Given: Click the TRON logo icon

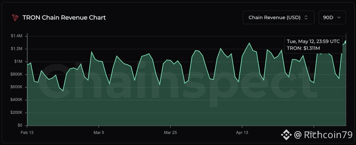Looking at the screenshot, I should pyautogui.click(x=15, y=18).
